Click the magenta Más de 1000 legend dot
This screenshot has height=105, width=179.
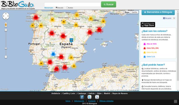click(x=145, y=44)
